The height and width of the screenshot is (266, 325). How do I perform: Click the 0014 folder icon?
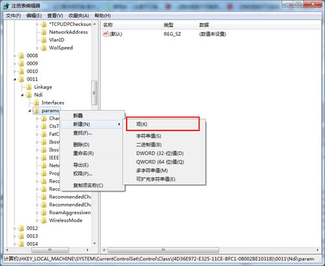[21, 244]
